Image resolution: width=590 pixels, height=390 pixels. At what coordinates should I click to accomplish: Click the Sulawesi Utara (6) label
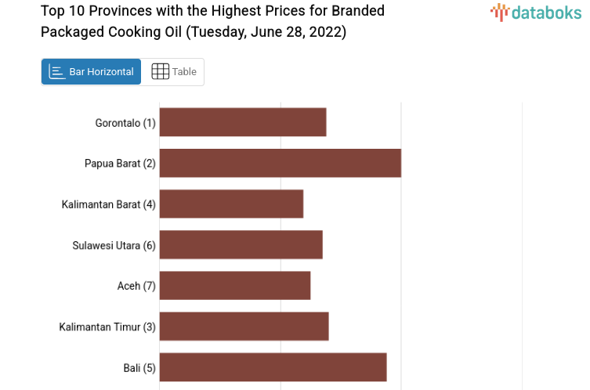pyautogui.click(x=114, y=245)
